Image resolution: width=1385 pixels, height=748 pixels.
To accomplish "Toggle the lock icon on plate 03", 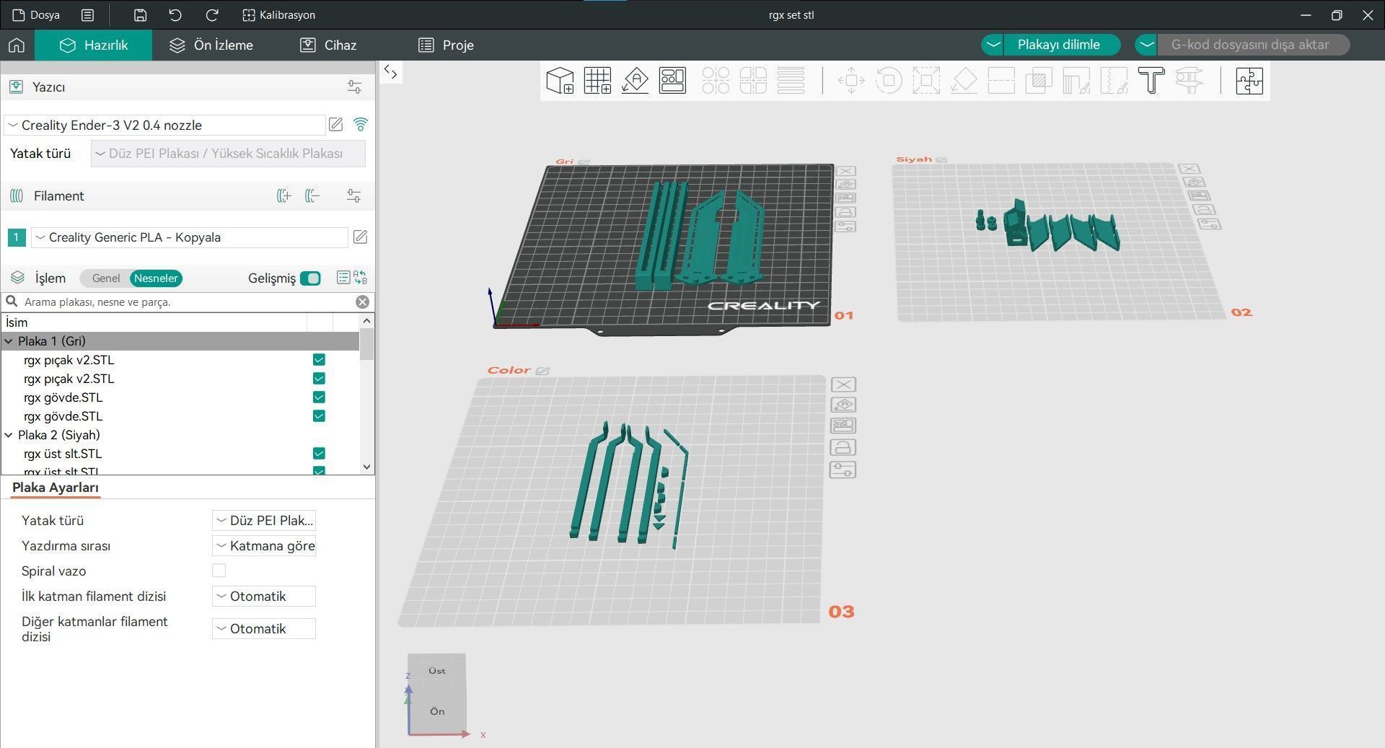I will click(x=843, y=448).
